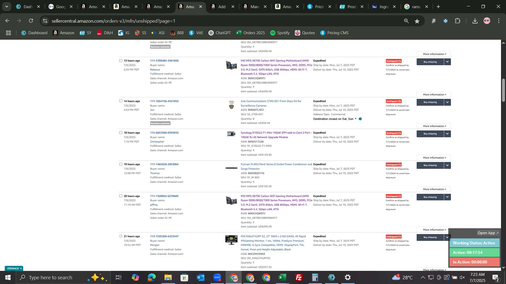Close the FEEDBACK tab with its X

21,268
